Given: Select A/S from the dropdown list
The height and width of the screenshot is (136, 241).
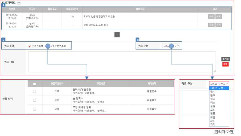Looking at the screenshot, I should pyautogui.click(x=219, y=121).
